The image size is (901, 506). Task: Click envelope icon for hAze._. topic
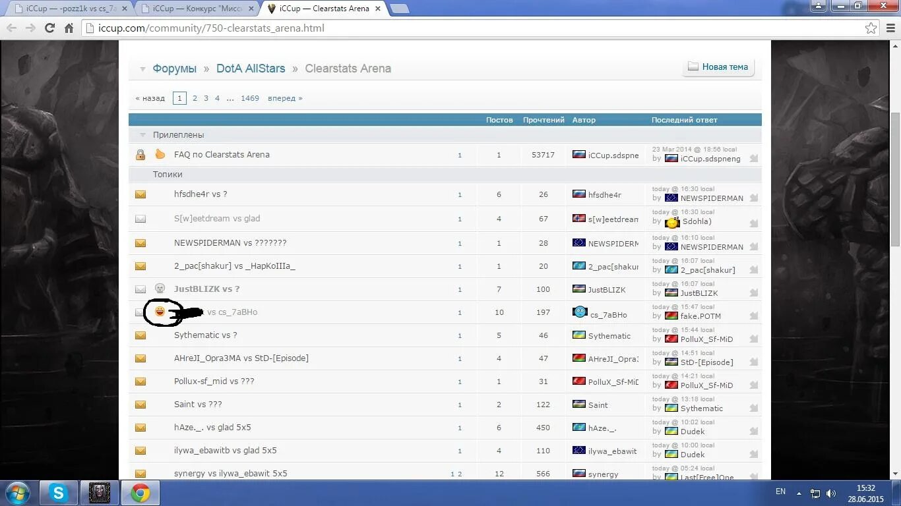(140, 428)
